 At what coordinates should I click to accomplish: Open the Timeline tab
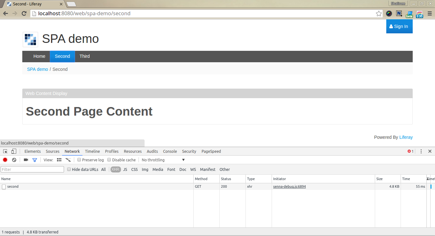[92, 151]
